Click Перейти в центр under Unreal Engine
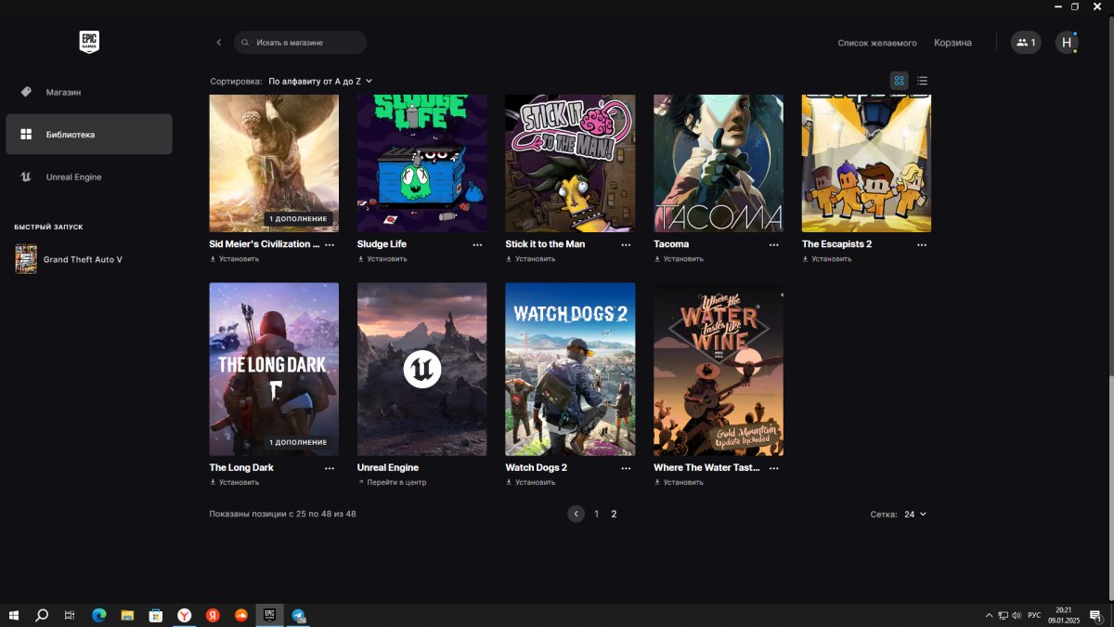This screenshot has width=1114, height=627. 392,483
